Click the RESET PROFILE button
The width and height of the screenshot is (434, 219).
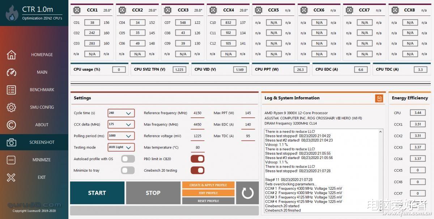208,201
